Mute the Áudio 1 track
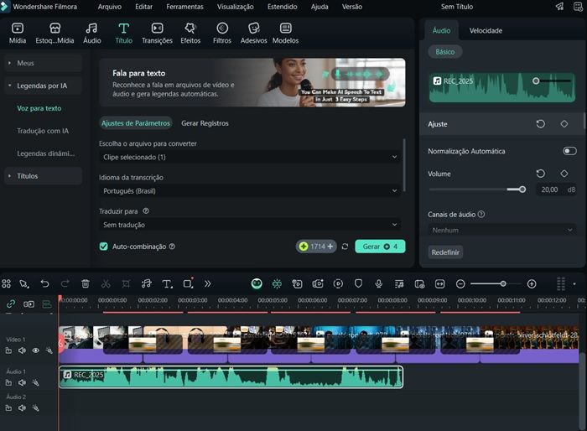 [22, 382]
